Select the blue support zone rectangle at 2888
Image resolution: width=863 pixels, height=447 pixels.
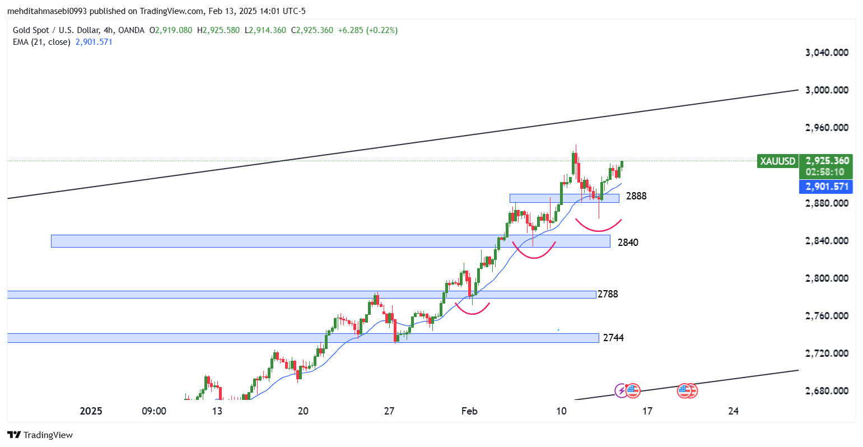565,198
